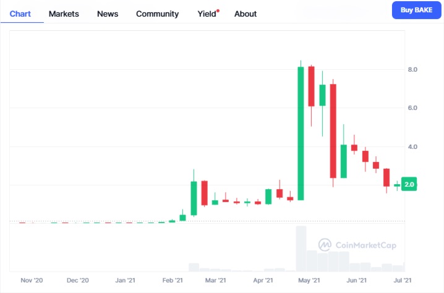This screenshot has height=293, width=444.
Task: Open the Markets tab
Action: click(x=64, y=14)
